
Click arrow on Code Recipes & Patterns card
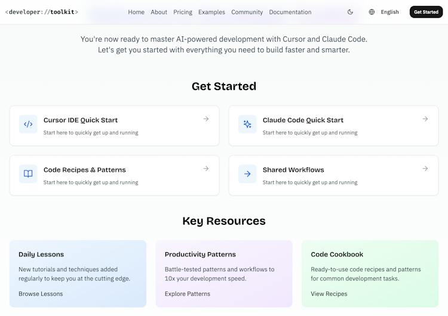[x=206, y=169]
